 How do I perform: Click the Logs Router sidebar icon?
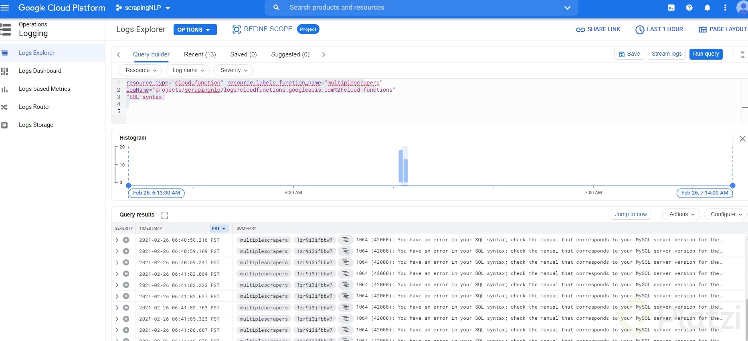pyautogui.click(x=4, y=107)
